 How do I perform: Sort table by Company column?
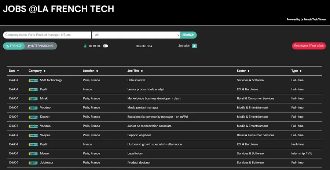tap(37, 71)
